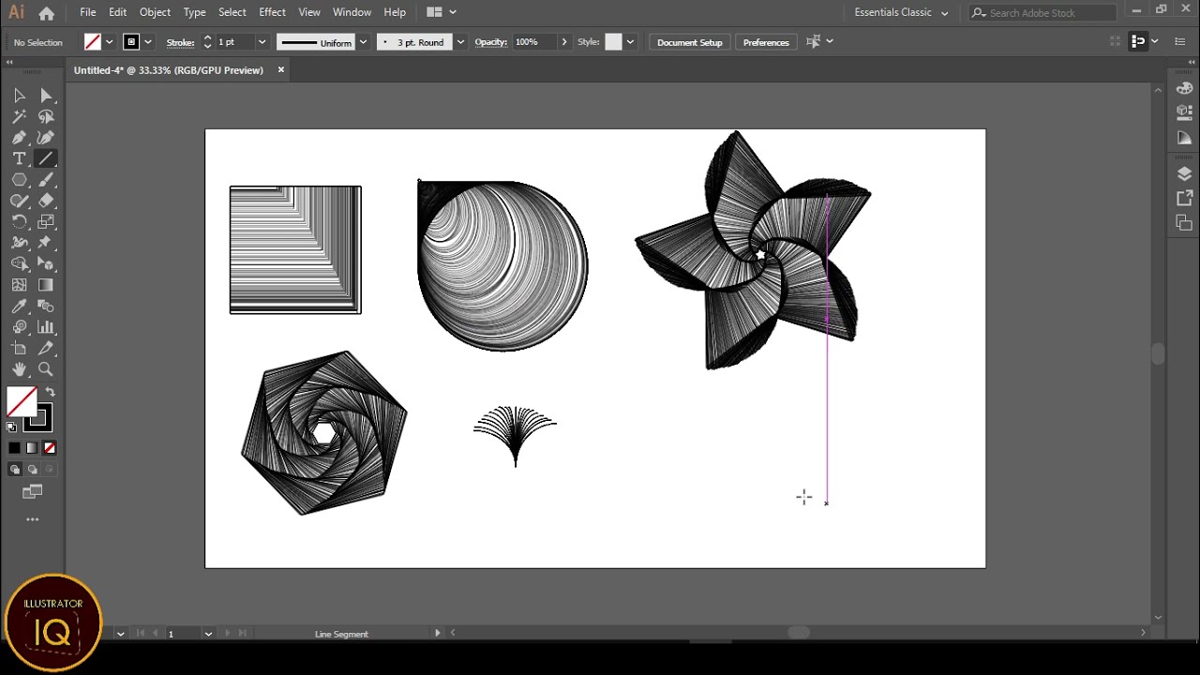The width and height of the screenshot is (1200, 675).
Task: Select the Direct Selection tool
Action: [46, 96]
